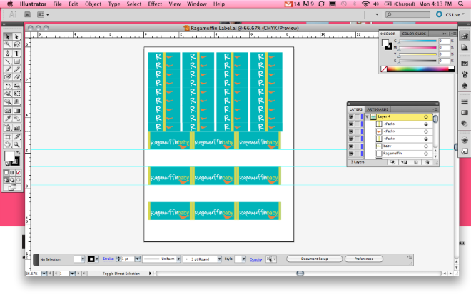Viewport: 471px width, 295px height.
Task: Click the Preferences button
Action: pyautogui.click(x=364, y=259)
